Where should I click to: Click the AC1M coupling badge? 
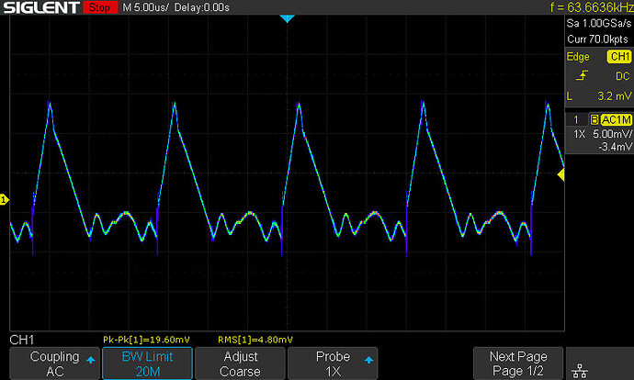coord(616,119)
